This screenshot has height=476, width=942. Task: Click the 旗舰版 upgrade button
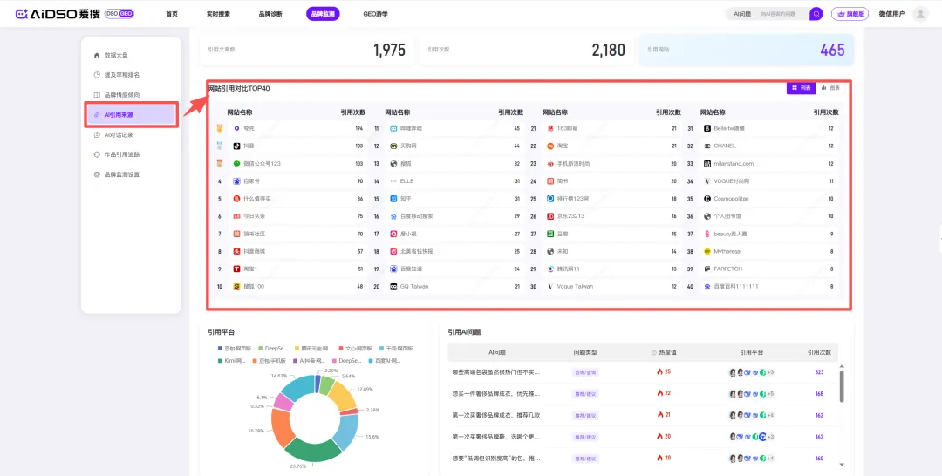pos(850,14)
